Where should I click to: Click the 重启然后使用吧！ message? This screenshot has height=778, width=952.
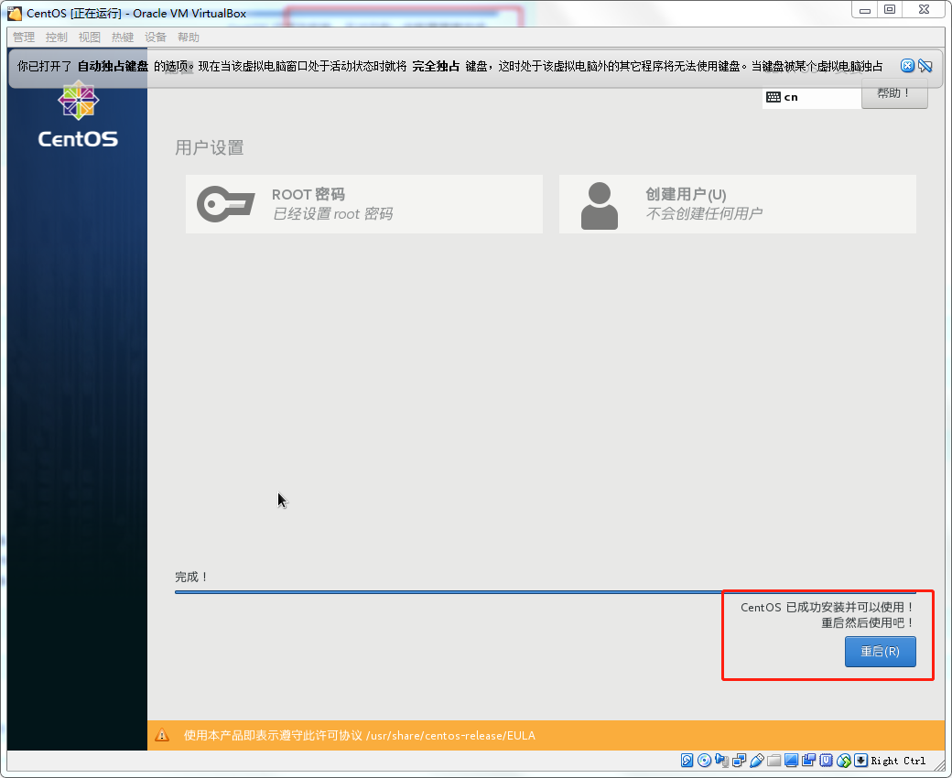tap(868, 622)
